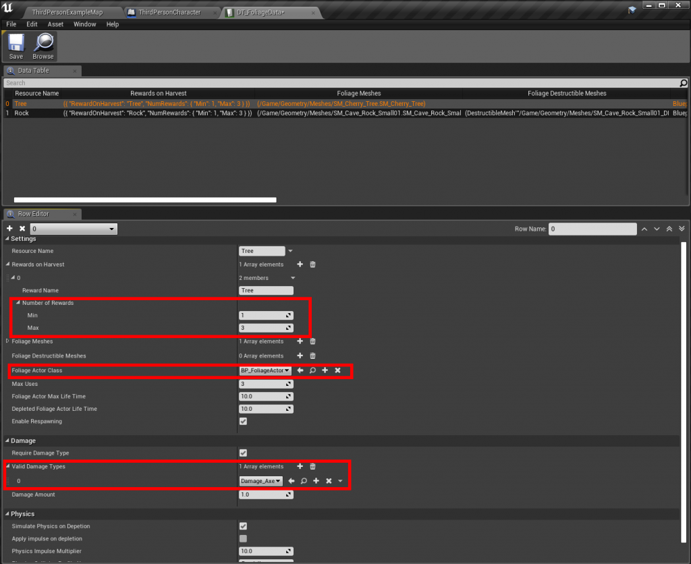This screenshot has width=691, height=564.
Task: Enable Apply impulse on depletion
Action: [243, 538]
